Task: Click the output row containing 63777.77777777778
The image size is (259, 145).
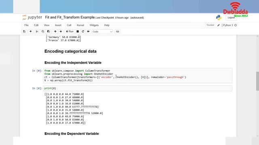Action: [72, 107]
